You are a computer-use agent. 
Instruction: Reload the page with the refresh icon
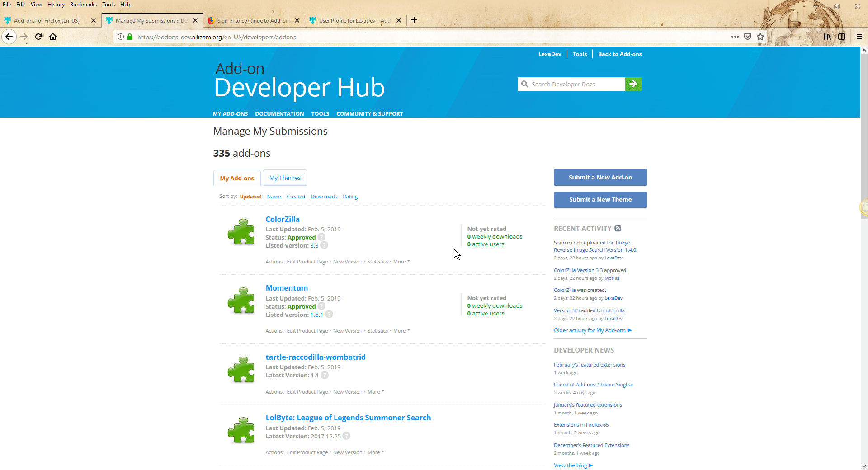(38, 37)
